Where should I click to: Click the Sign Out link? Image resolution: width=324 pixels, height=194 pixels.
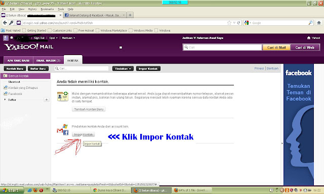39,38
